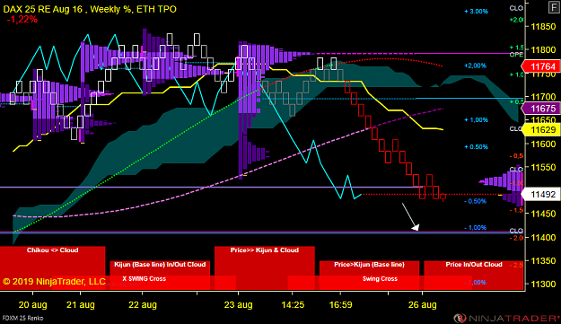The image size is (561, 324).
Task: Click the + 0.50% level label
Action: (476, 147)
